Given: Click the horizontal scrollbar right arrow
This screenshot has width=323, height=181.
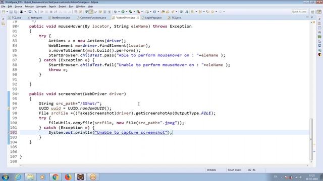Looking at the screenshot, I should coord(308,165).
